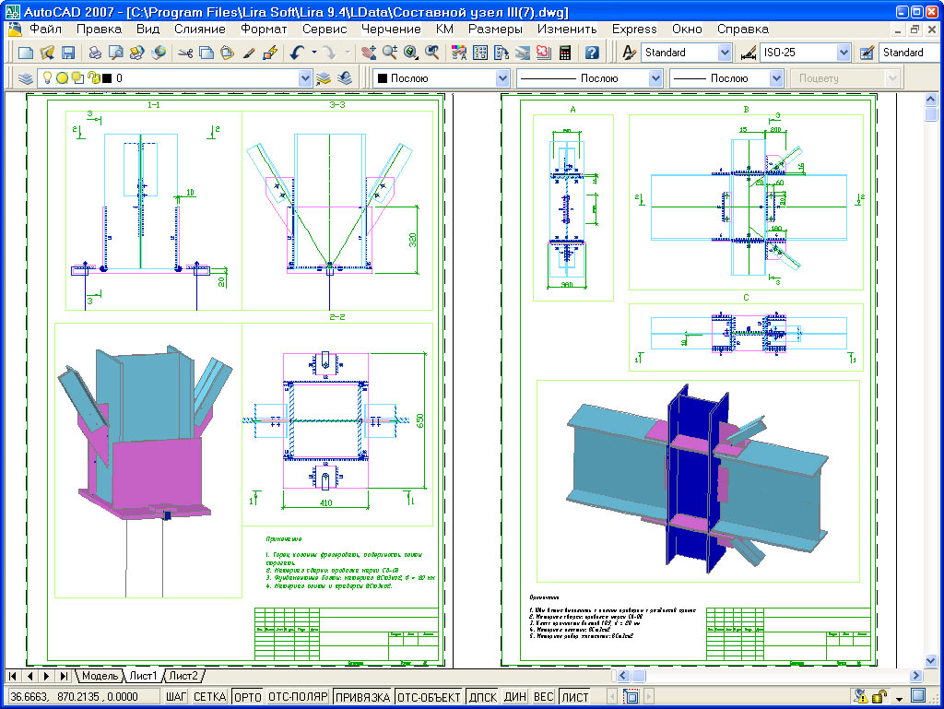Image resolution: width=944 pixels, height=709 pixels.
Task: Expand the layer selection dropdown
Action: click(305, 78)
